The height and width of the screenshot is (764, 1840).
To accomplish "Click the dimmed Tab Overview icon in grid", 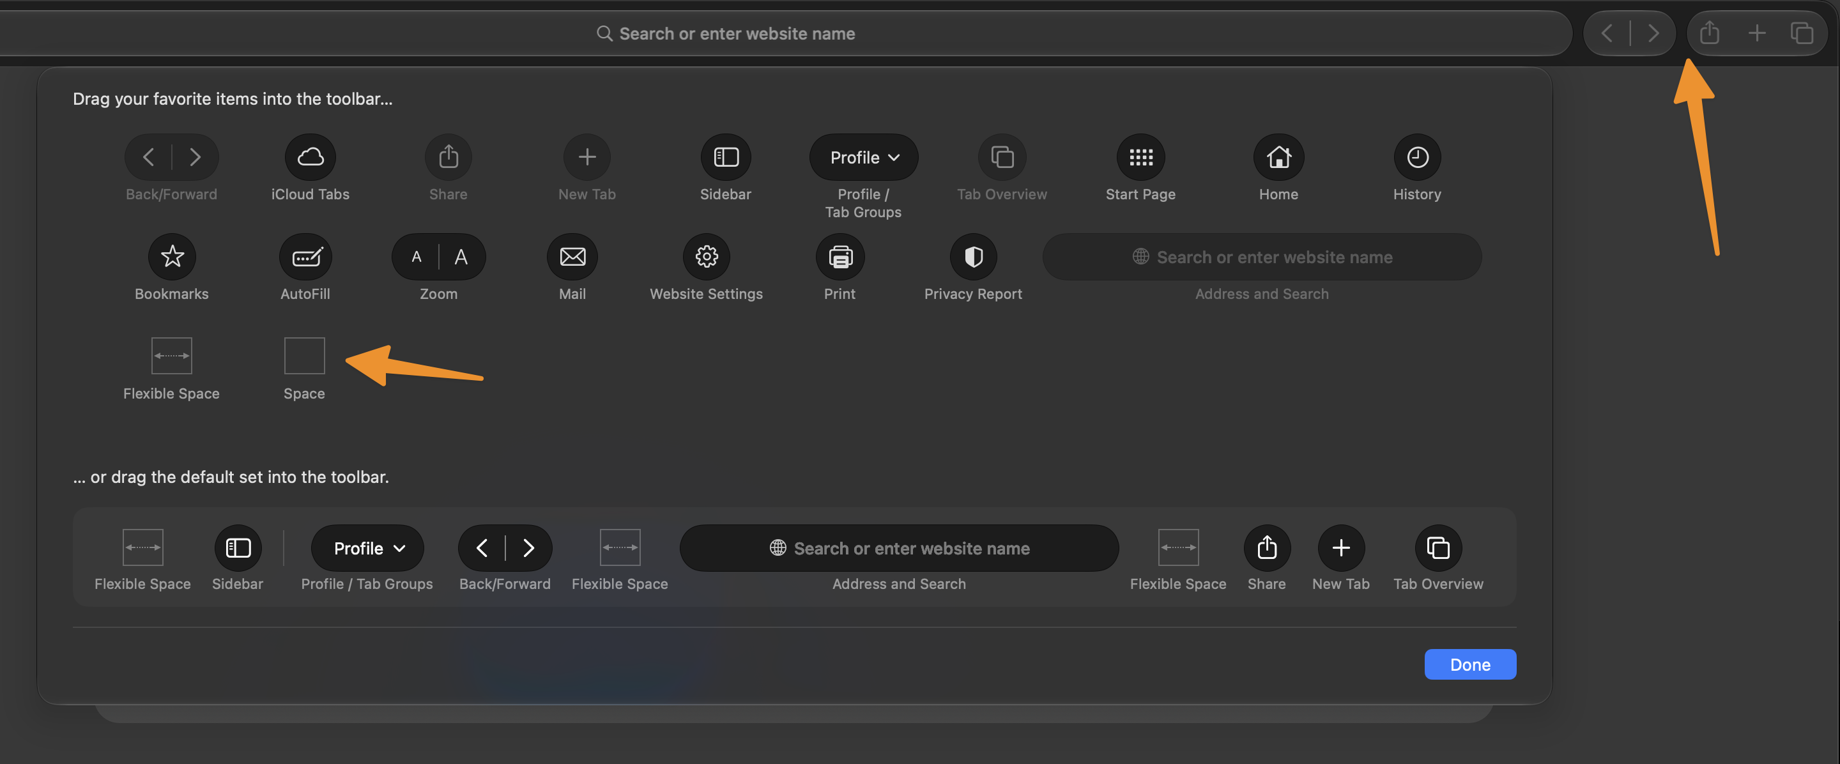I will (1001, 157).
